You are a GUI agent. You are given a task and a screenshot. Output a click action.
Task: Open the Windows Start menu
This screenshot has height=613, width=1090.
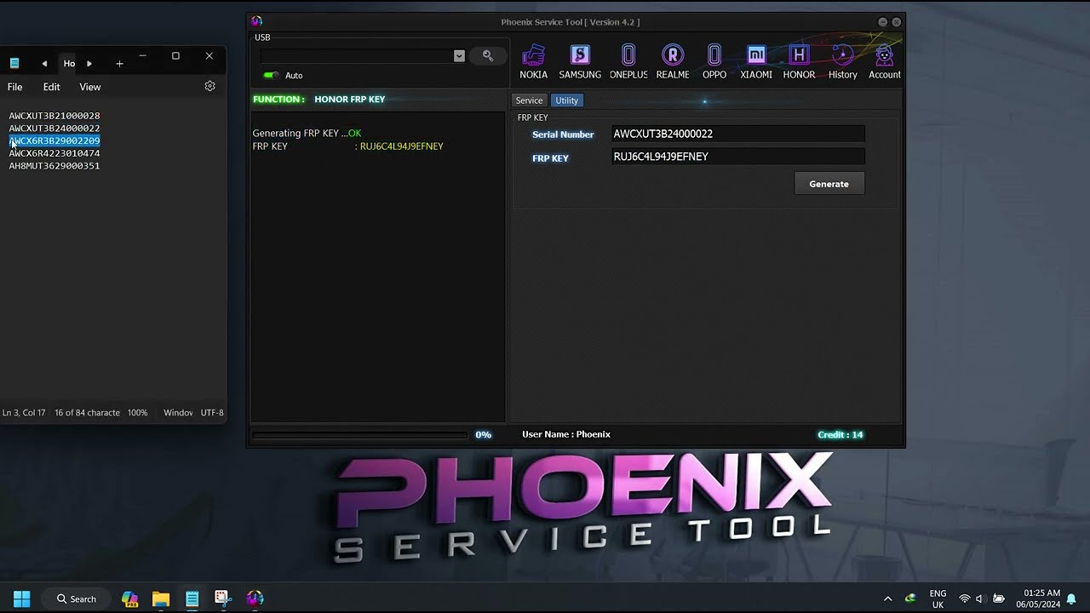point(22,599)
